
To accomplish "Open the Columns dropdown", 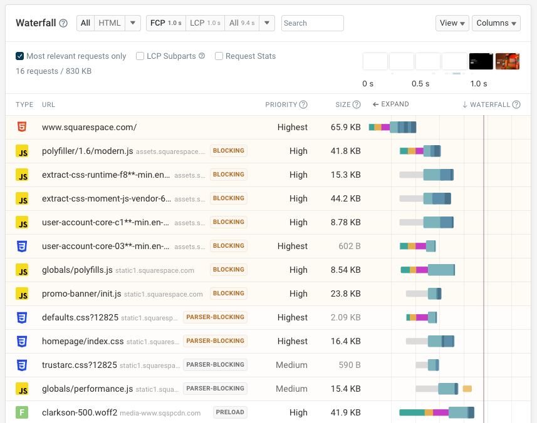I will [x=496, y=23].
